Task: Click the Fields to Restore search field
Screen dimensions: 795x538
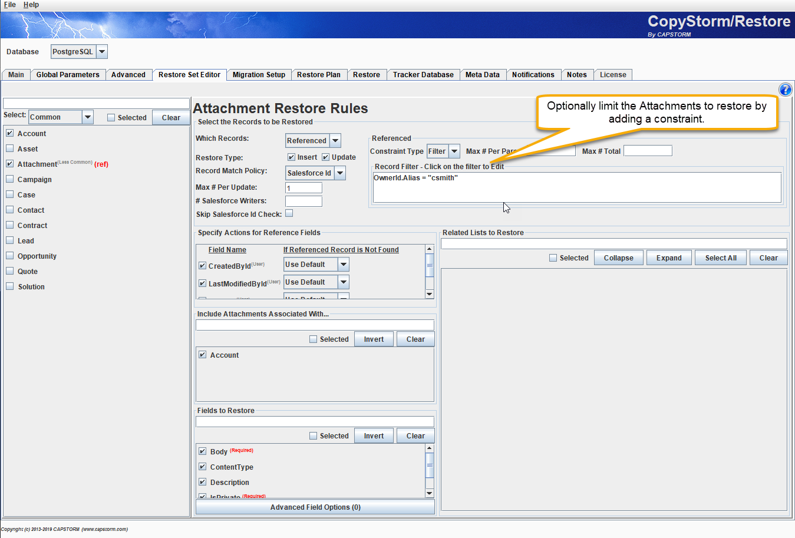Action: [315, 421]
